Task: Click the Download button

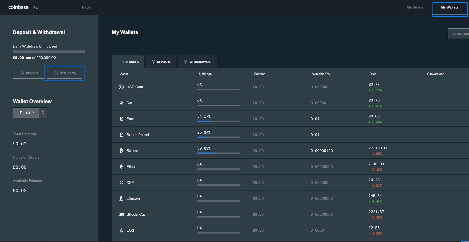Action: [x=458, y=34]
